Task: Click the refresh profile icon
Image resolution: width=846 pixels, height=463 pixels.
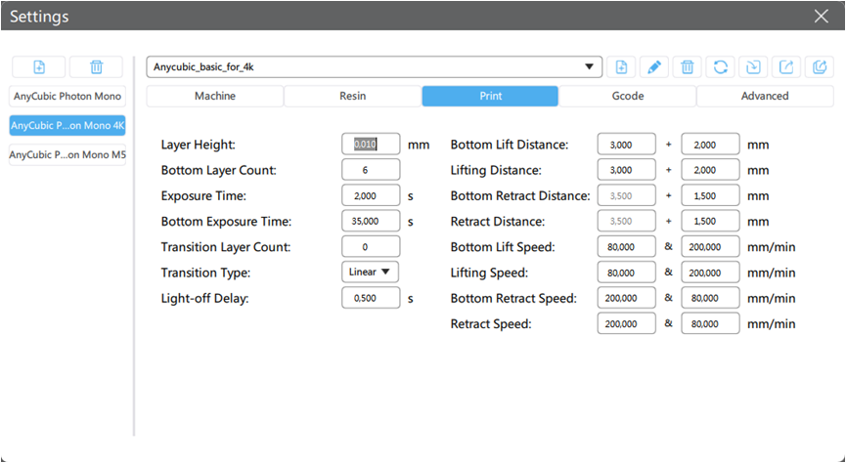Action: [720, 66]
